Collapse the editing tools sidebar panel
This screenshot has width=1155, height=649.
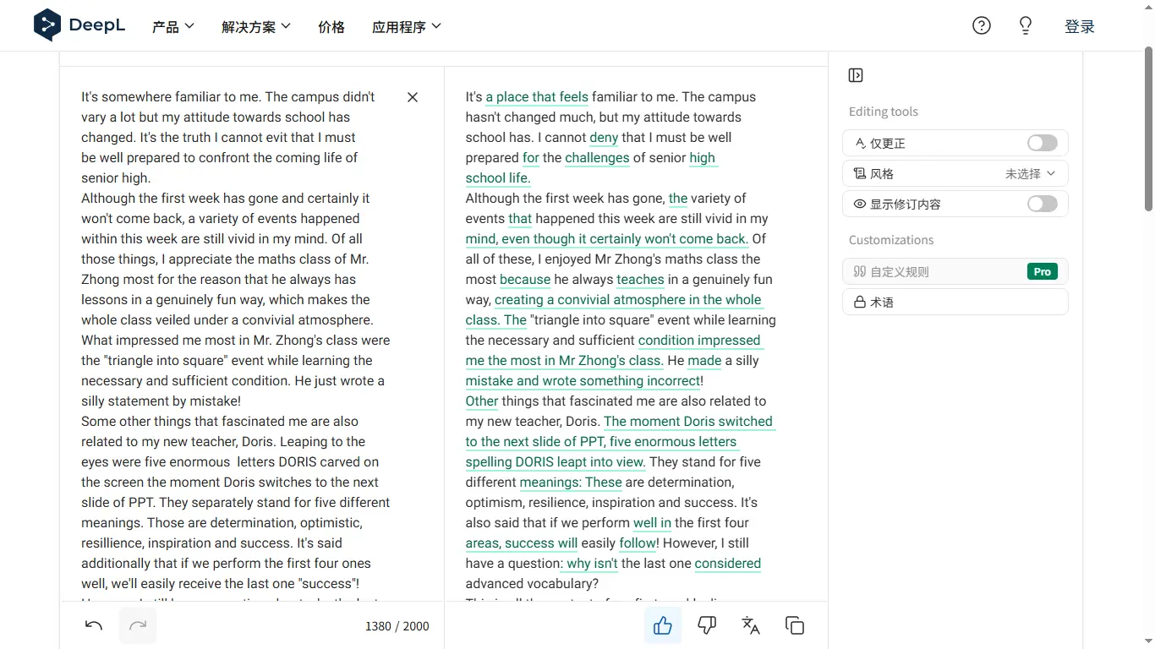pyautogui.click(x=856, y=75)
